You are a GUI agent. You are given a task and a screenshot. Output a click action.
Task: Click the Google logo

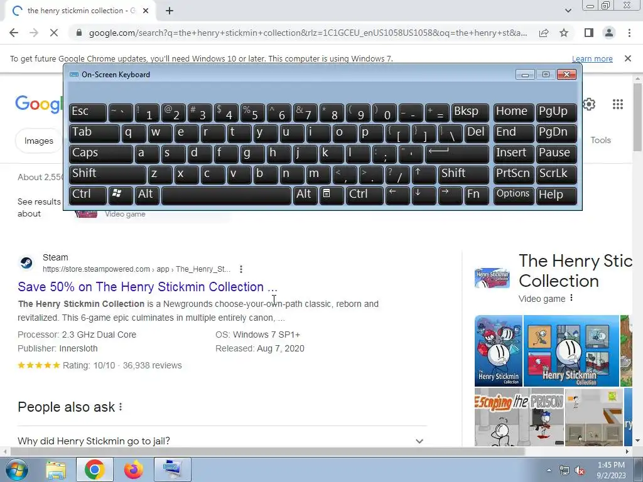click(39, 104)
